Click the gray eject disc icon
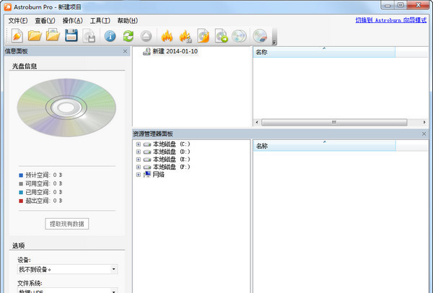The width and height of the screenshot is (433, 293). click(x=146, y=36)
